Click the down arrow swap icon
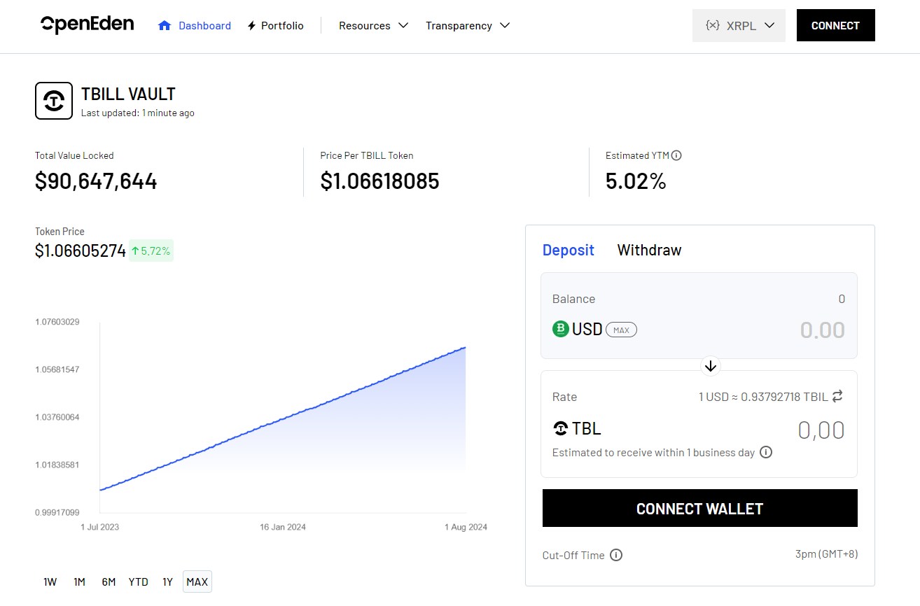 pos(711,365)
